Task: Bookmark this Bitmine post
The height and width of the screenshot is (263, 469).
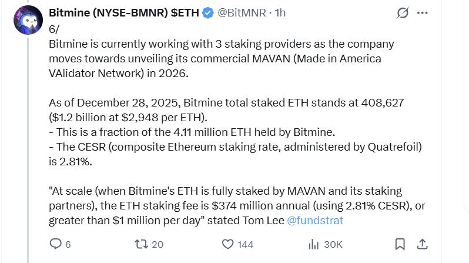Action: click(x=400, y=244)
